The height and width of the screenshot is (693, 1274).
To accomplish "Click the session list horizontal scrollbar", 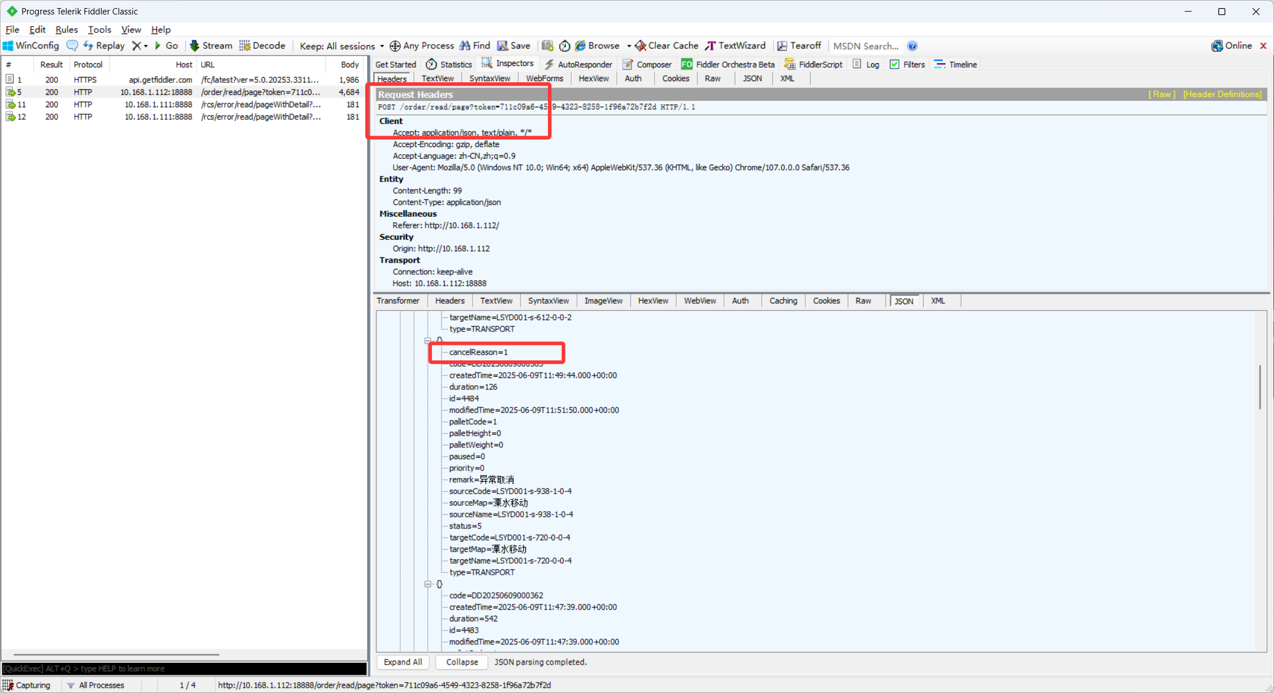I will 116,655.
